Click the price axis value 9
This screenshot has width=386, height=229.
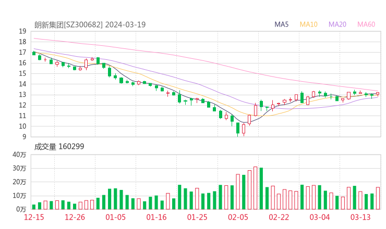[x=24, y=136]
